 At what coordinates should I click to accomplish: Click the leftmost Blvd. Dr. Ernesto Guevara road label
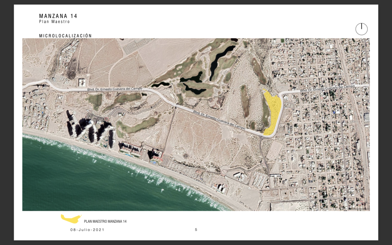[x=114, y=89]
